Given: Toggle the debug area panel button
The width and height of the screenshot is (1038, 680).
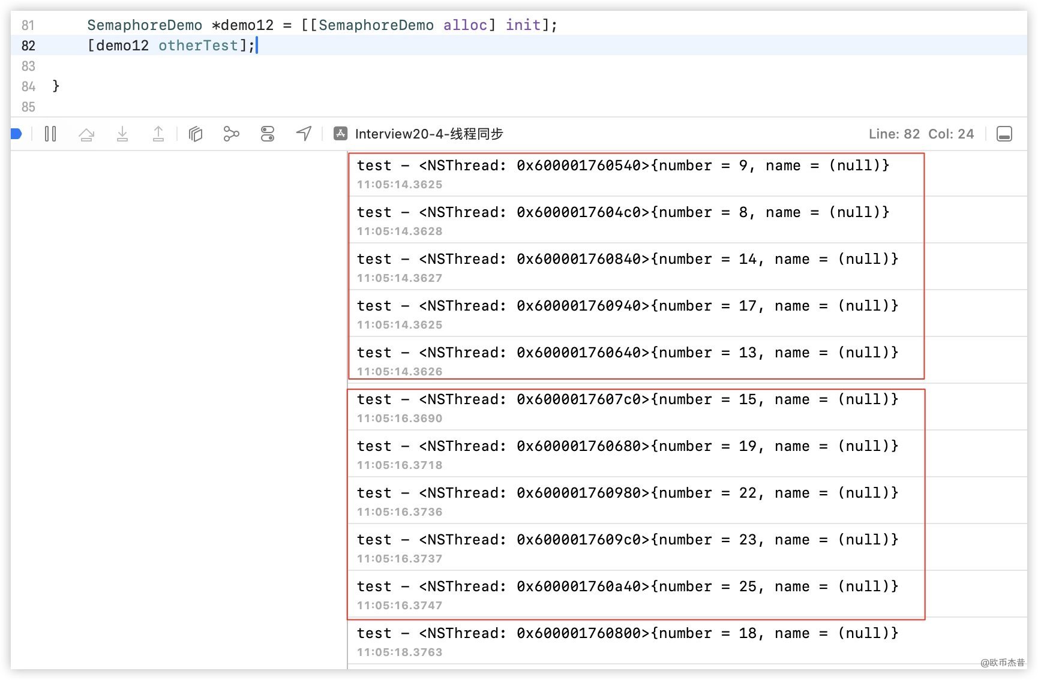Looking at the screenshot, I should (x=1004, y=134).
